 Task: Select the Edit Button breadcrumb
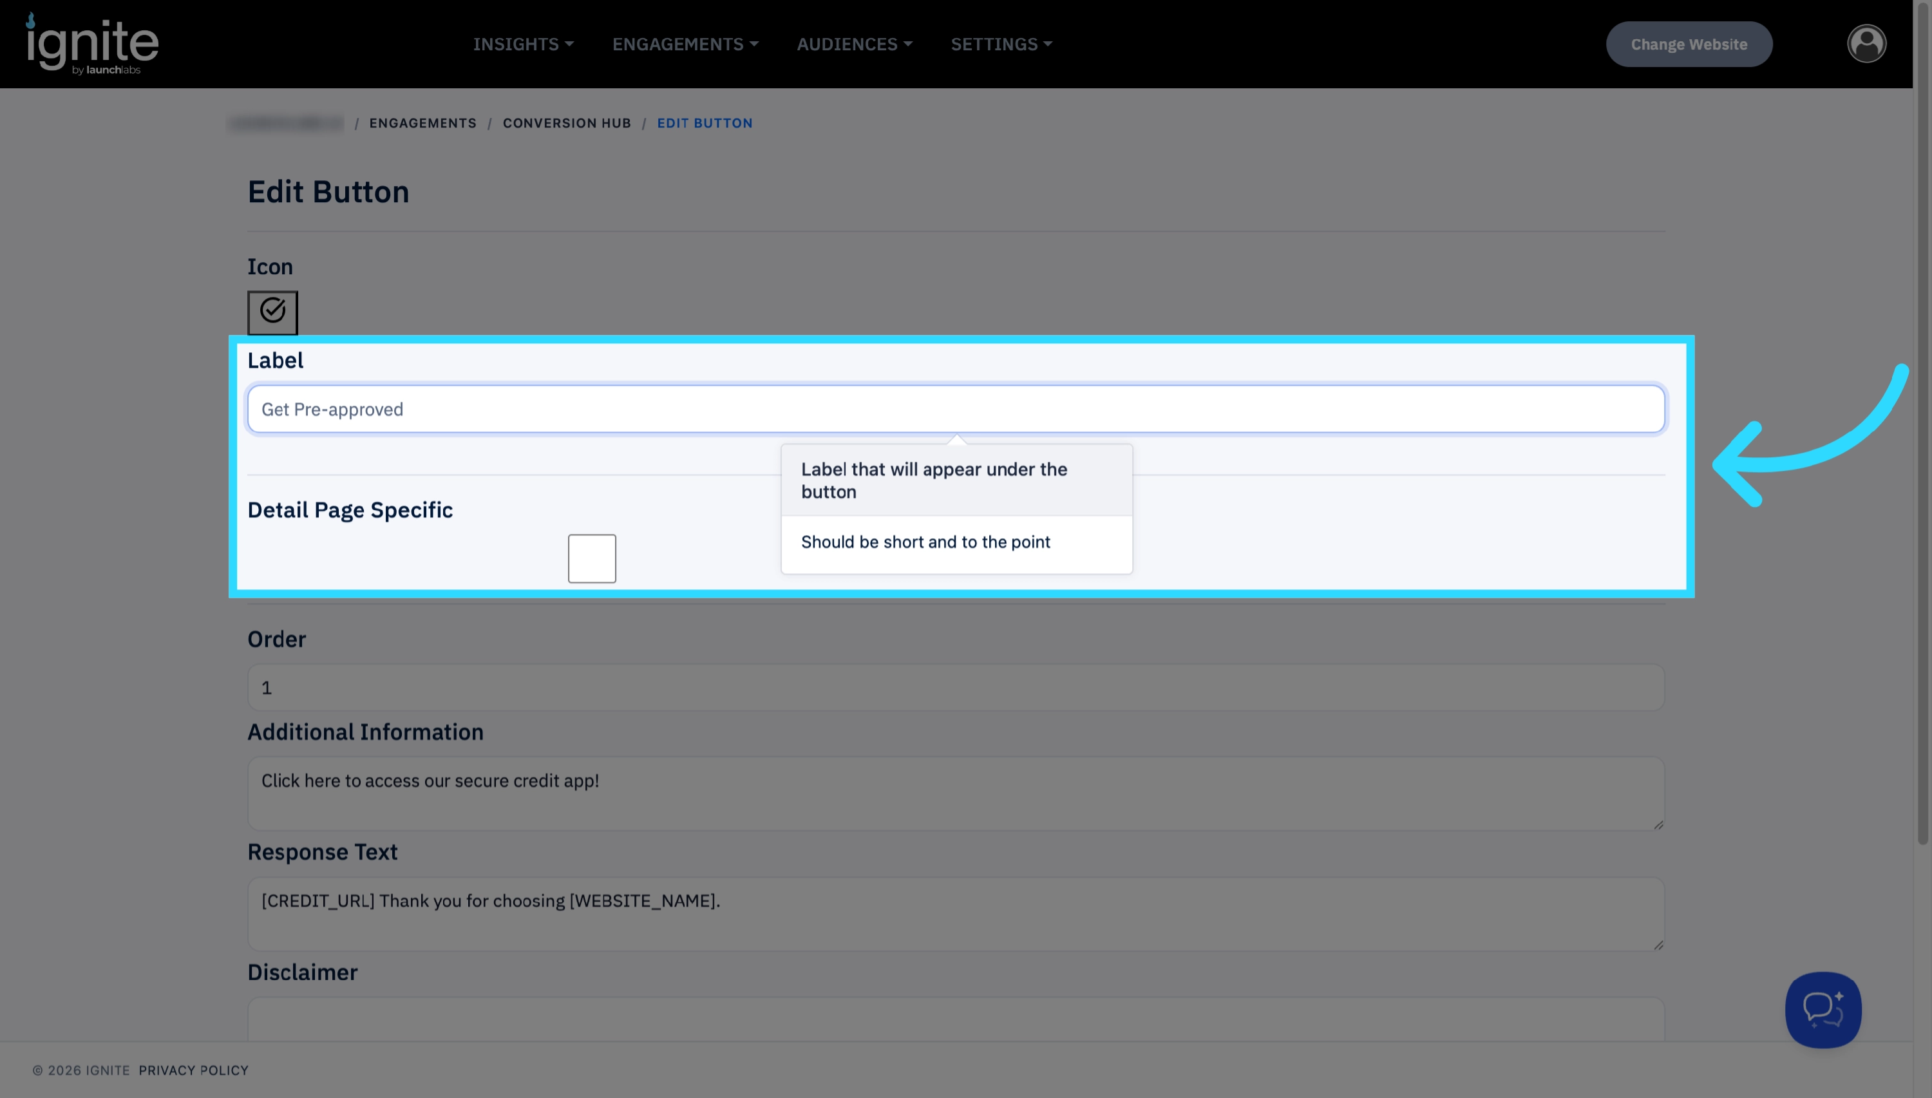[705, 123]
